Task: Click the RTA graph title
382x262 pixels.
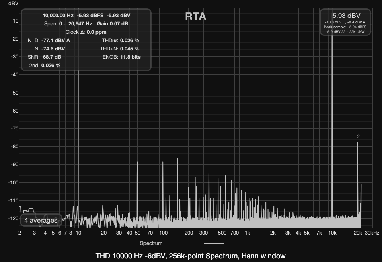Action: point(195,16)
